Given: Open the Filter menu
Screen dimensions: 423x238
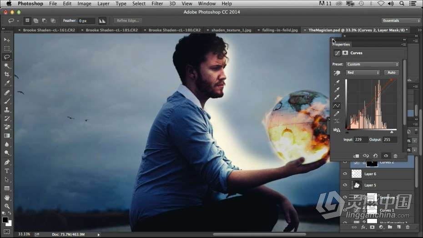Looking at the screenshot, I should [x=157, y=4].
